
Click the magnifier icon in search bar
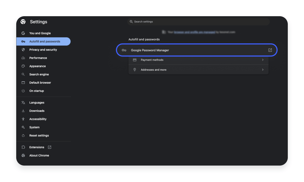131,22
